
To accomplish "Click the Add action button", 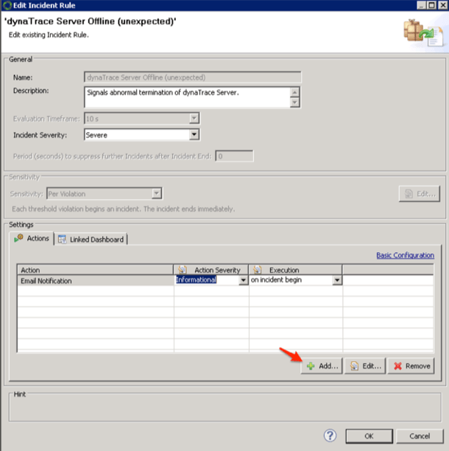I will [x=321, y=366].
